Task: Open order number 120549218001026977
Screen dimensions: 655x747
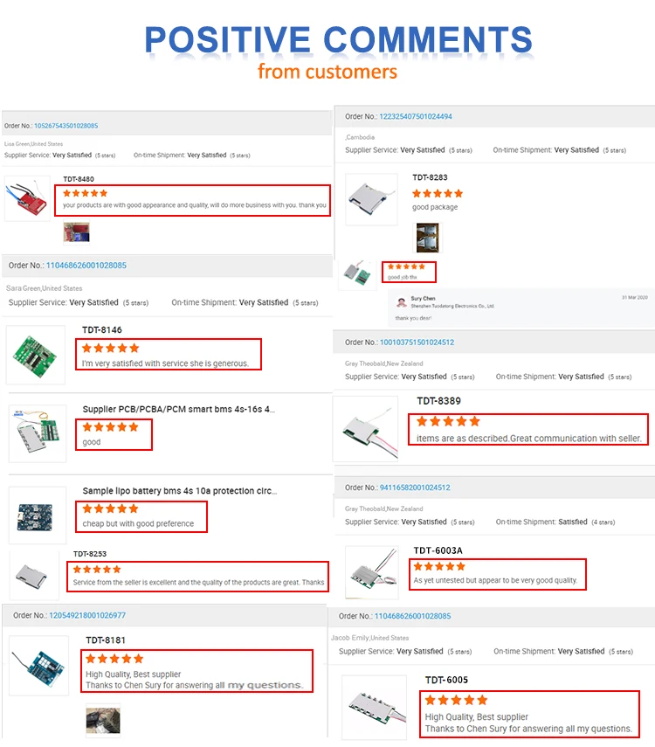Action: click(x=87, y=615)
